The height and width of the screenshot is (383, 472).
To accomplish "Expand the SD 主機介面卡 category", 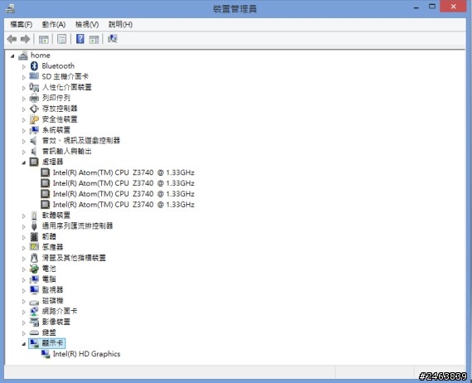I will click(24, 77).
